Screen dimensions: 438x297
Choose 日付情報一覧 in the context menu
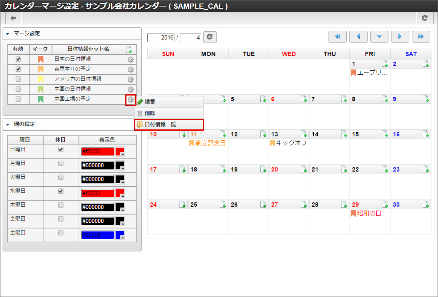(160, 125)
